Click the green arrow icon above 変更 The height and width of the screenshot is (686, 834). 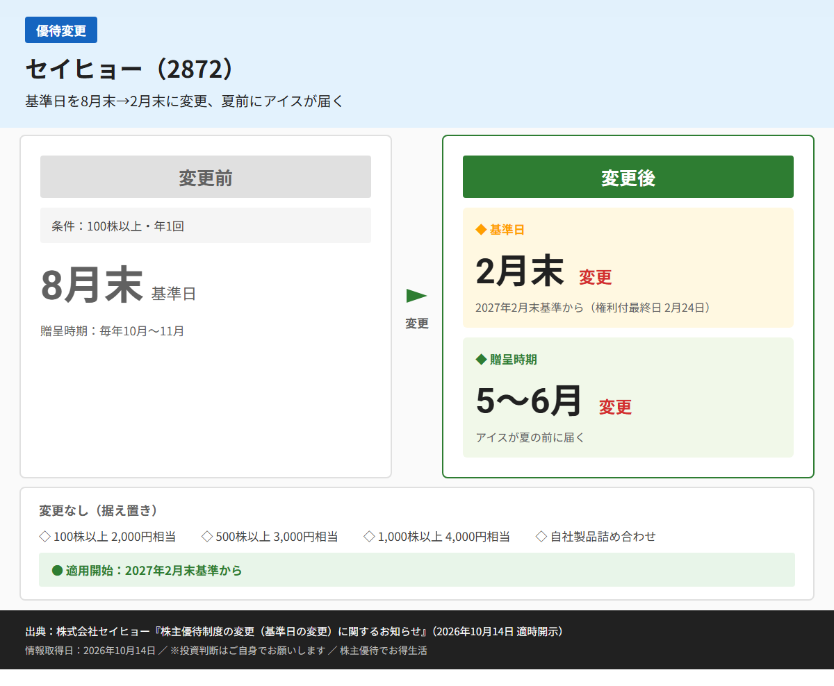416,296
